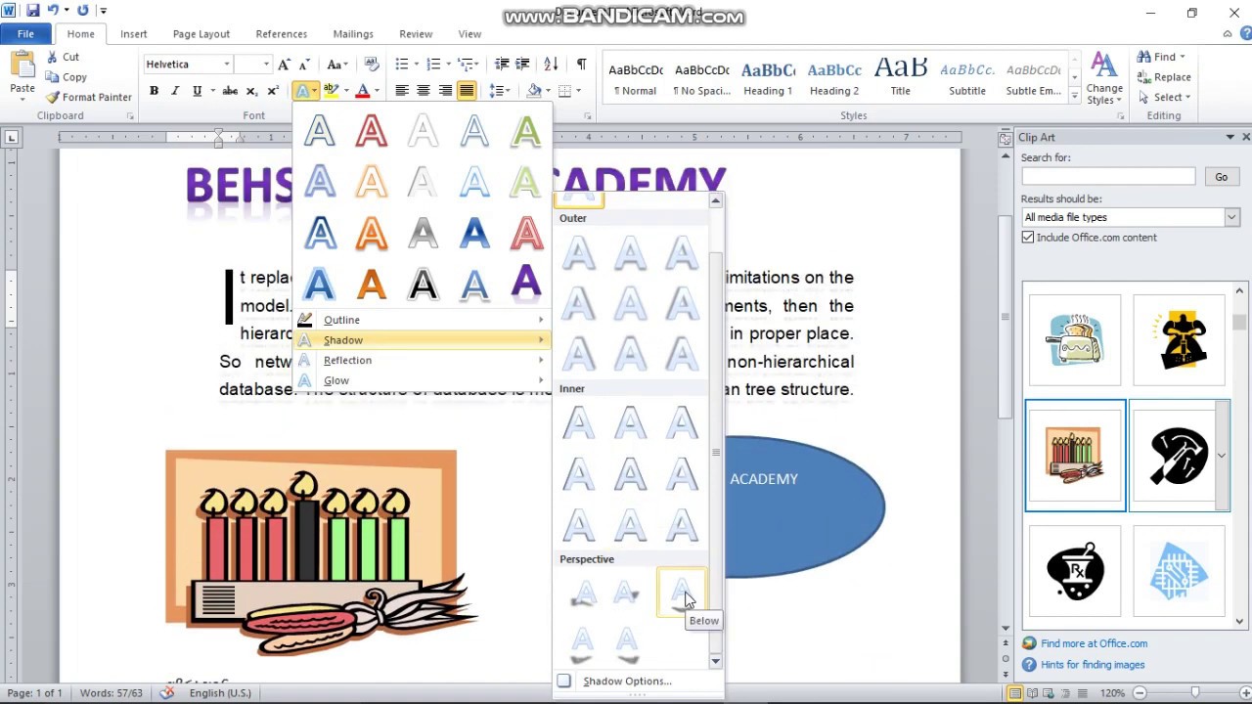Expand the Find dropdown arrow
The image size is (1252, 704).
click(x=1183, y=57)
